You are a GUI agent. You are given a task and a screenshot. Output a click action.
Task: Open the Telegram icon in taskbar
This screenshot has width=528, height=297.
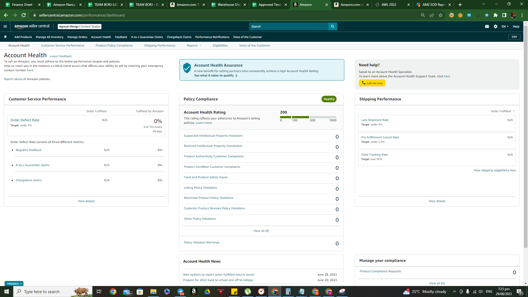pos(180,291)
